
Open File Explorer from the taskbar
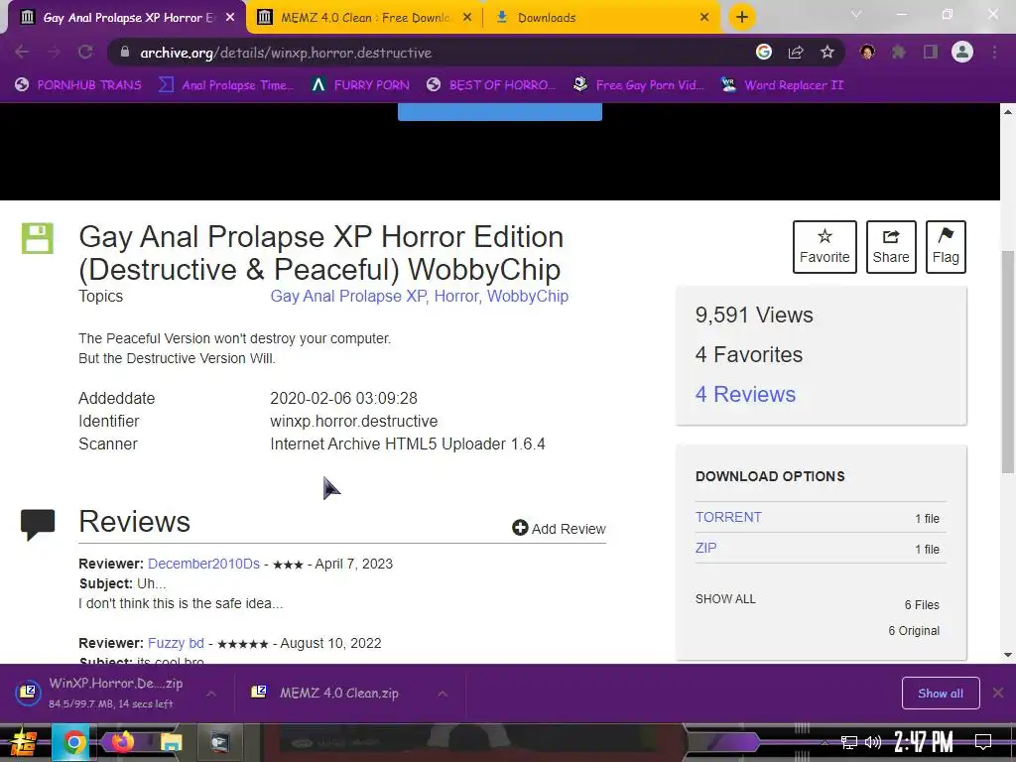(x=171, y=742)
